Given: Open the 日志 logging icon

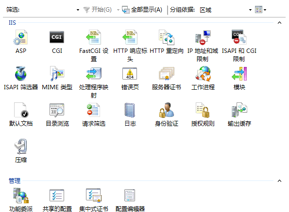Looking at the screenshot, I should [x=130, y=110].
